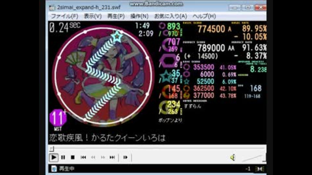Stop the playback
Image resolution: width=312 pixels, height=175 pixels.
coord(72,157)
